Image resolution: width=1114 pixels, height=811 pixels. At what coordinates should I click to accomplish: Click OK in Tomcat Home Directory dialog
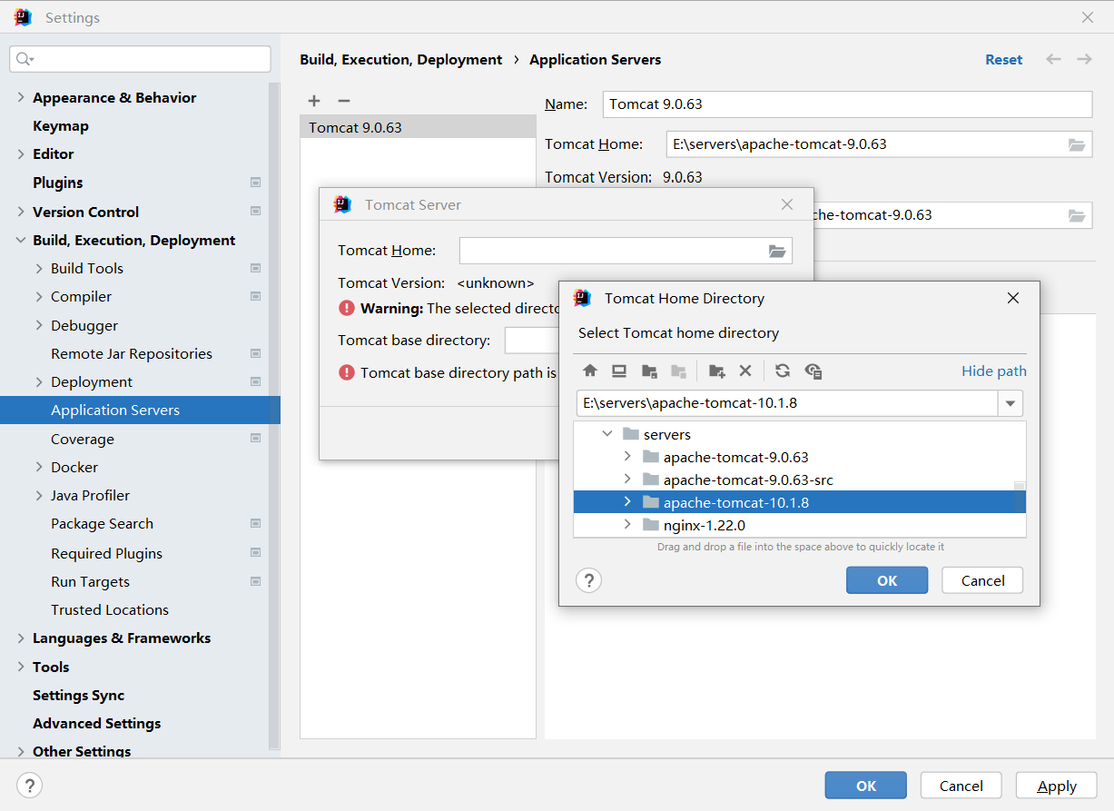coord(887,580)
